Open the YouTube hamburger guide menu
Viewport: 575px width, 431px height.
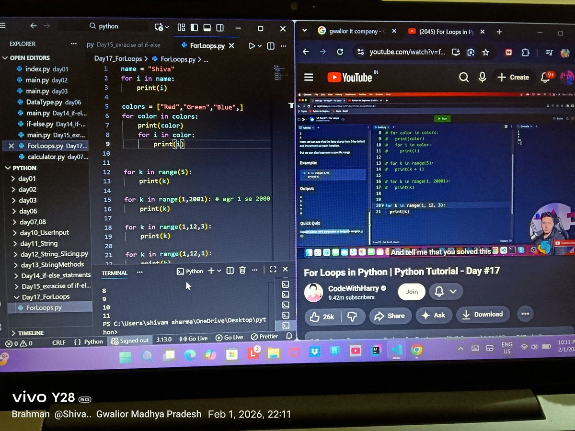(309, 77)
